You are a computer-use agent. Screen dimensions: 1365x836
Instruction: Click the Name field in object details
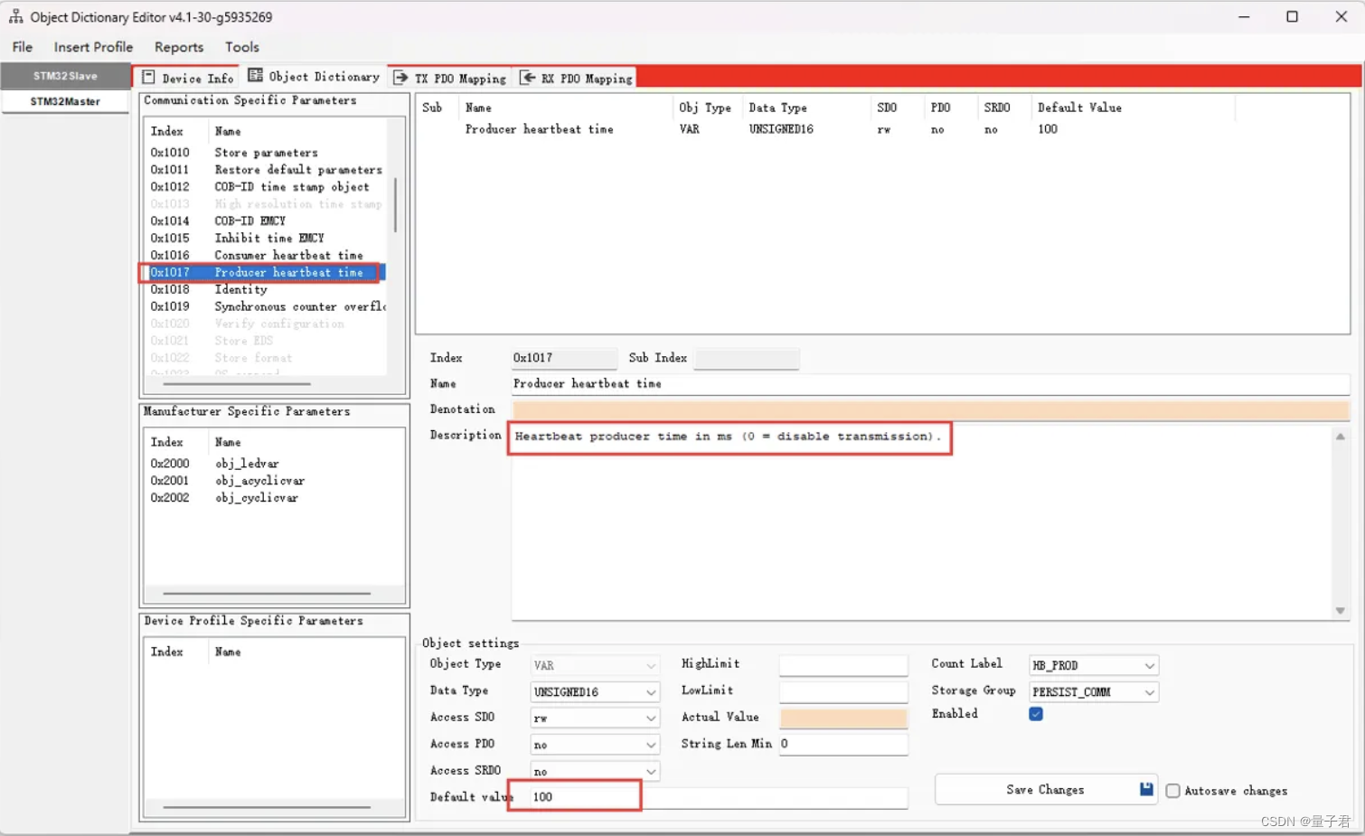coord(930,384)
